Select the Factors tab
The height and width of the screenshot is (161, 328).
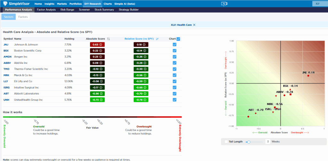point(23,17)
